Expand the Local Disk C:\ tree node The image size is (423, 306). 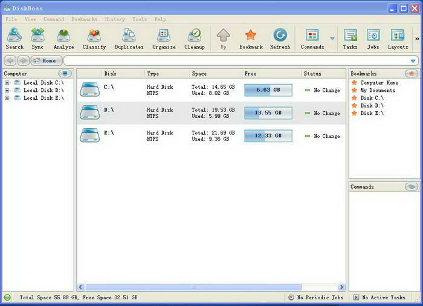click(7, 82)
